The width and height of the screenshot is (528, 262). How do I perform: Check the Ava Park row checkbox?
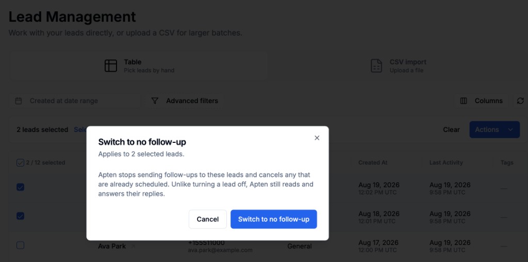point(20,245)
